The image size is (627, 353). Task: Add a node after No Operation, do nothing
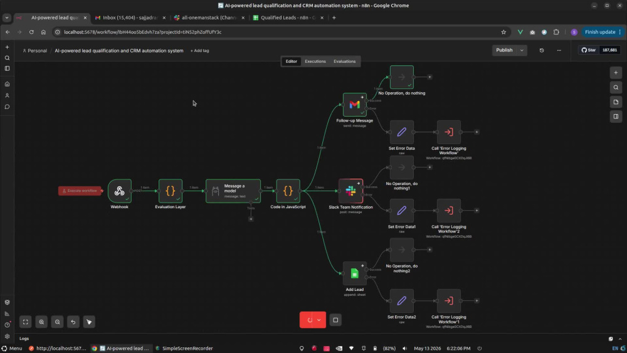click(x=429, y=77)
